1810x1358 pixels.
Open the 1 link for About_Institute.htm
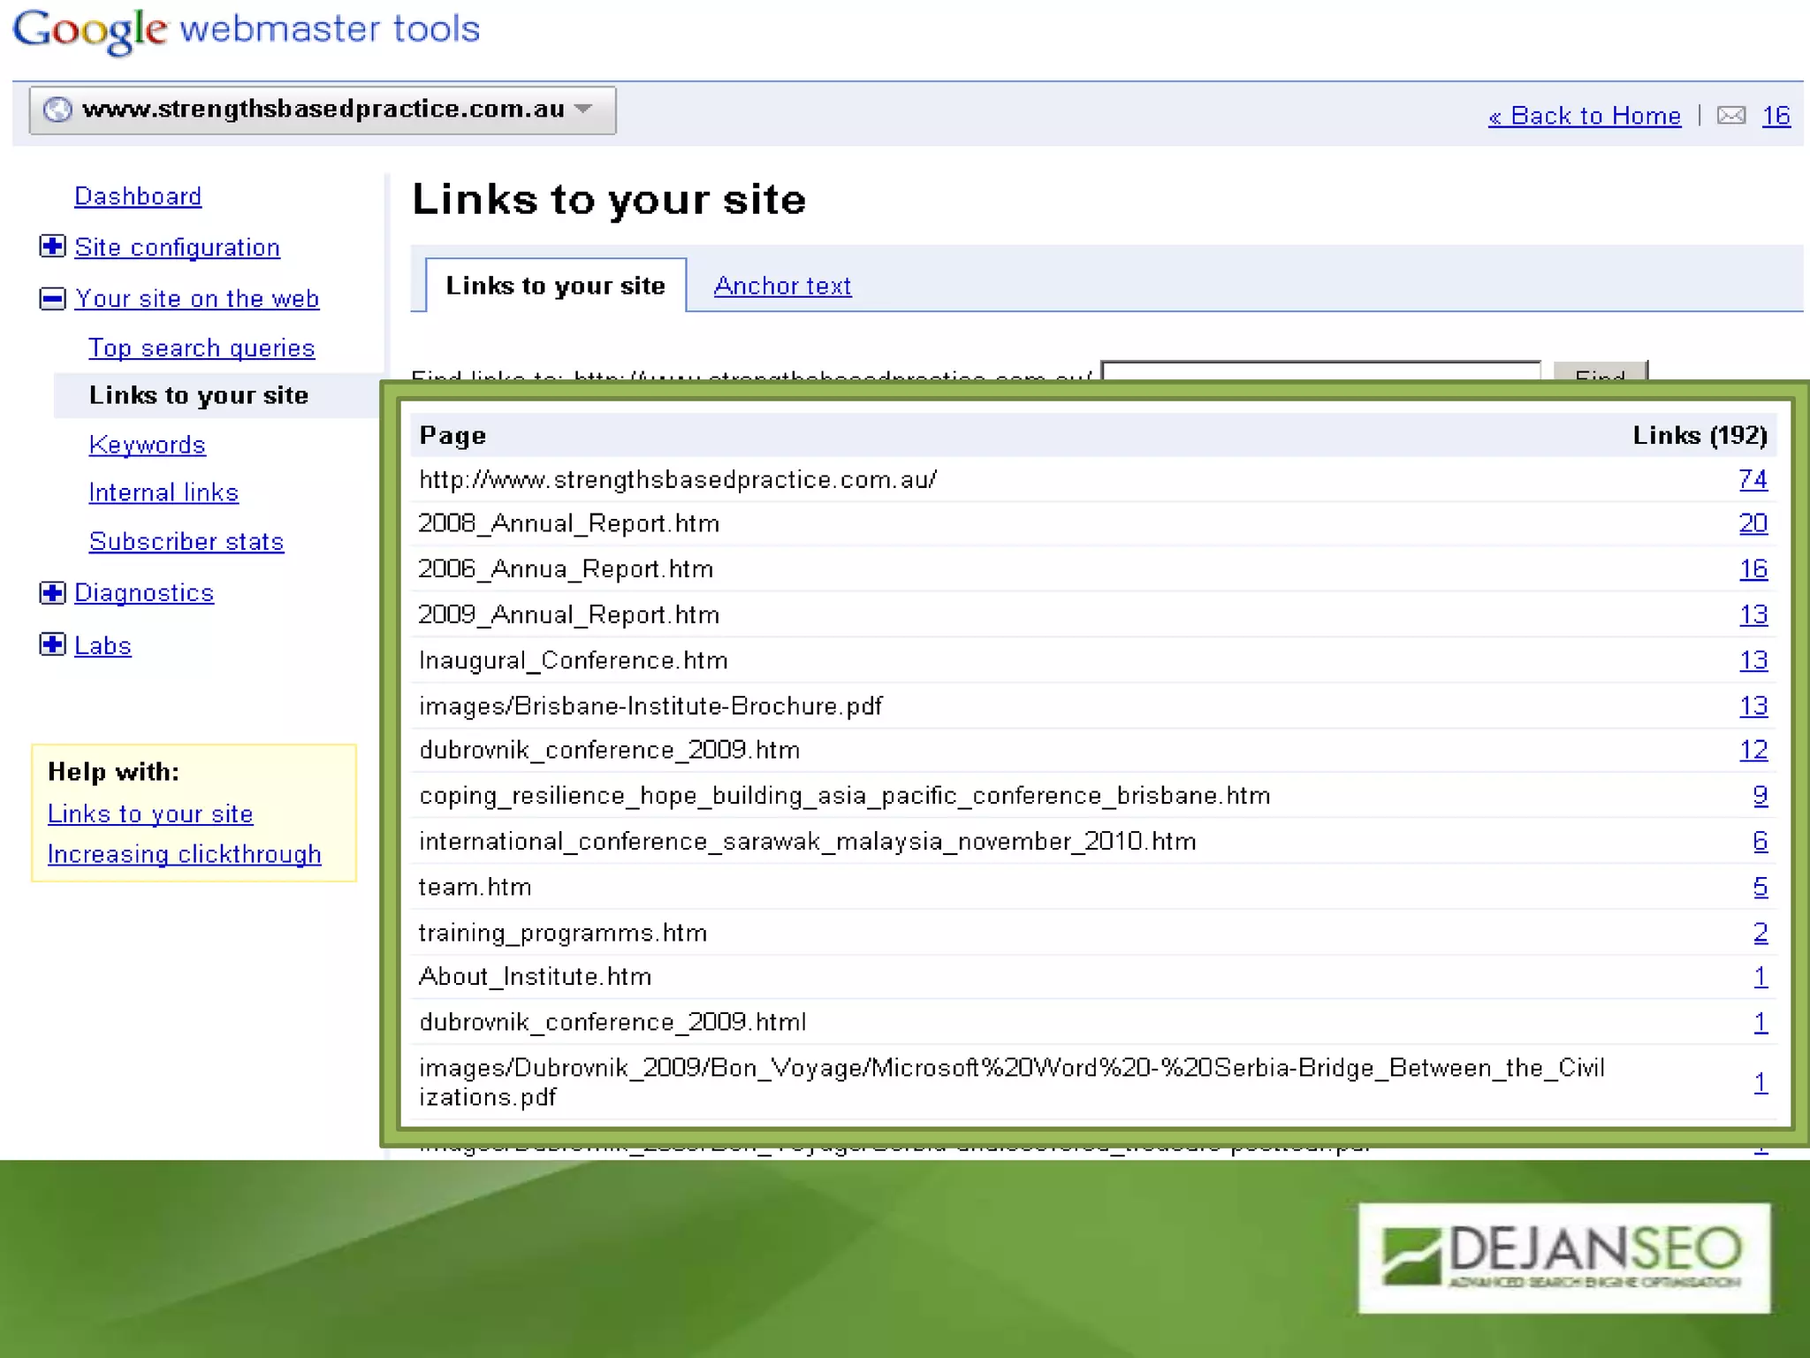(x=1761, y=976)
